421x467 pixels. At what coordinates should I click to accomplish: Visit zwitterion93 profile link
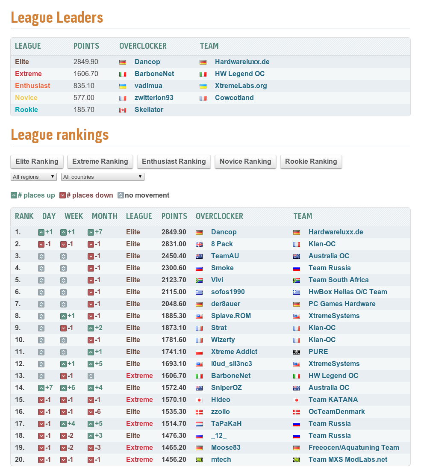pyautogui.click(x=154, y=98)
